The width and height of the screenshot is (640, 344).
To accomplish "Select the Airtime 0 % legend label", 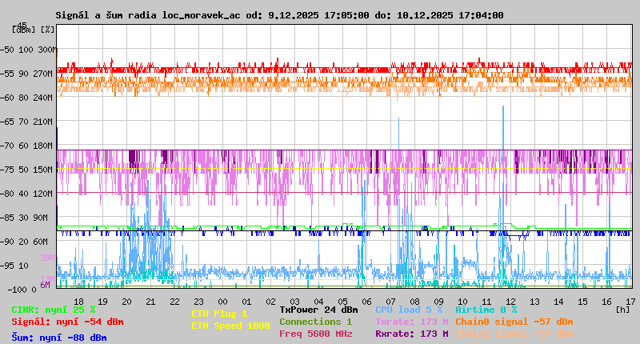I will point(486,310).
